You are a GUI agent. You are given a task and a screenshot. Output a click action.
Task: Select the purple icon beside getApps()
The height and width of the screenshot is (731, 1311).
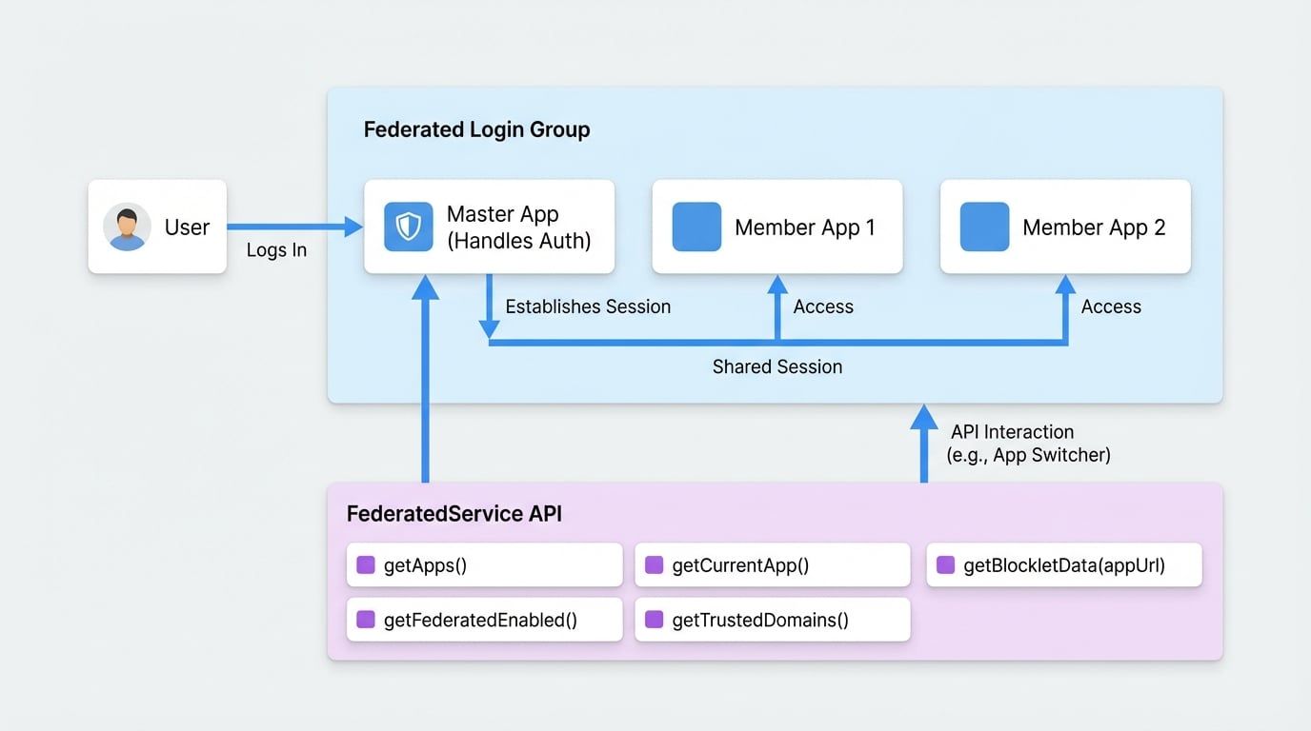coord(365,564)
